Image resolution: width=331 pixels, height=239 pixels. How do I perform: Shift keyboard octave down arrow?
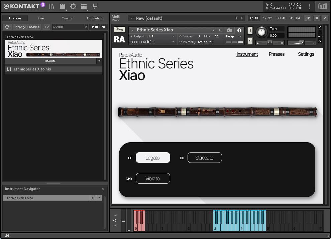pos(115,226)
